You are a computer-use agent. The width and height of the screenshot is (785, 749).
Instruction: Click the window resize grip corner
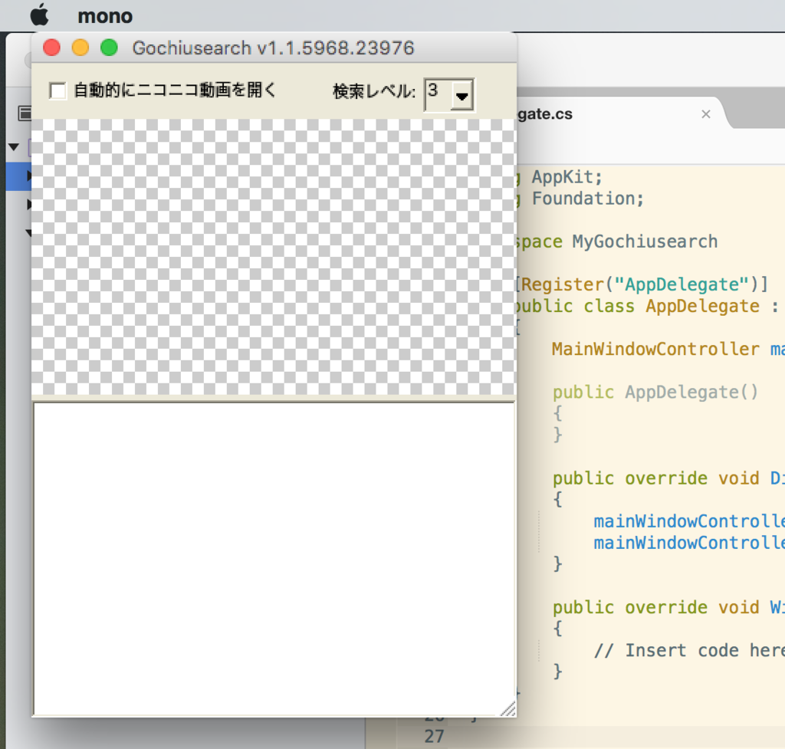pyautogui.click(x=508, y=709)
